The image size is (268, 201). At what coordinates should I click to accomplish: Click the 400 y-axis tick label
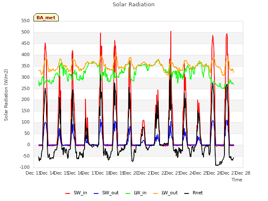point(26,55)
